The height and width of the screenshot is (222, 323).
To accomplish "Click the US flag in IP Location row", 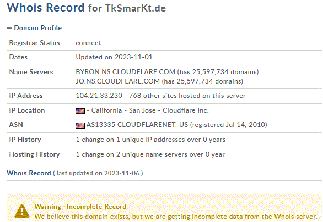I will (80, 111).
